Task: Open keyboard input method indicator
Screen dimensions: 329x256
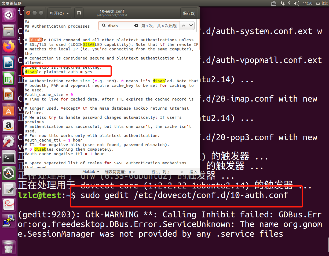Action: coord(274,3)
